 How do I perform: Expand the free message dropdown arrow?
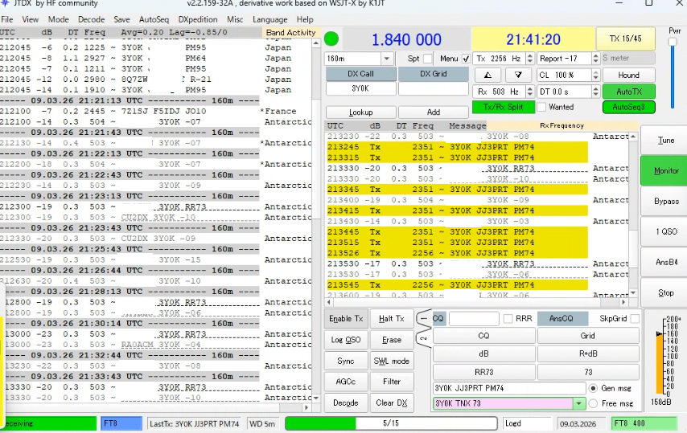(578, 403)
